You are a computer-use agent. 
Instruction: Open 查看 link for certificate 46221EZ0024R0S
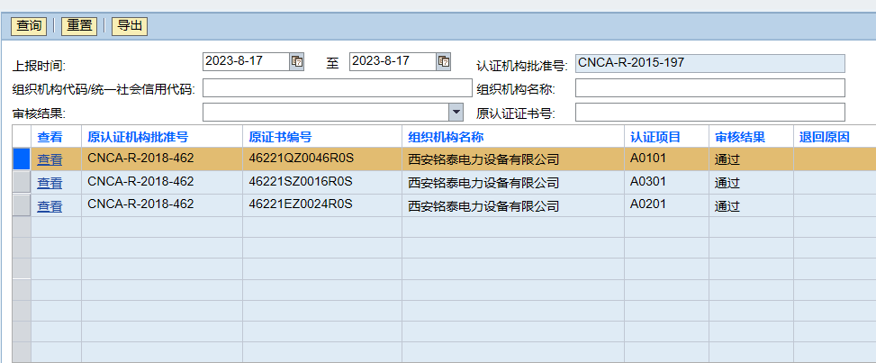(50, 206)
